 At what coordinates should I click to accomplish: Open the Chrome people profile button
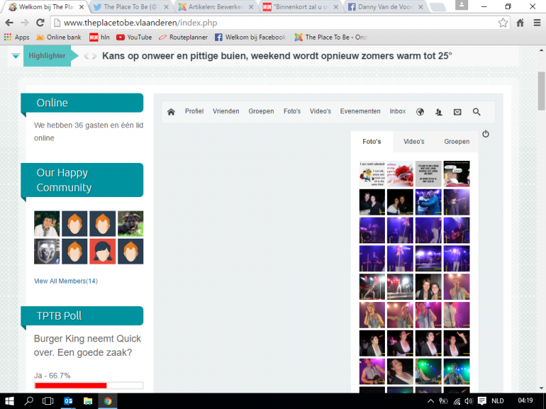coord(461,5)
